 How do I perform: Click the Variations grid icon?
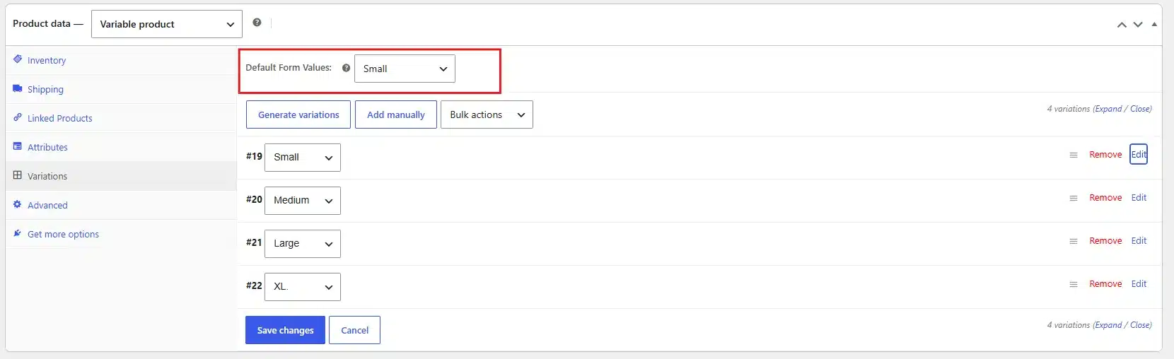[18, 175]
